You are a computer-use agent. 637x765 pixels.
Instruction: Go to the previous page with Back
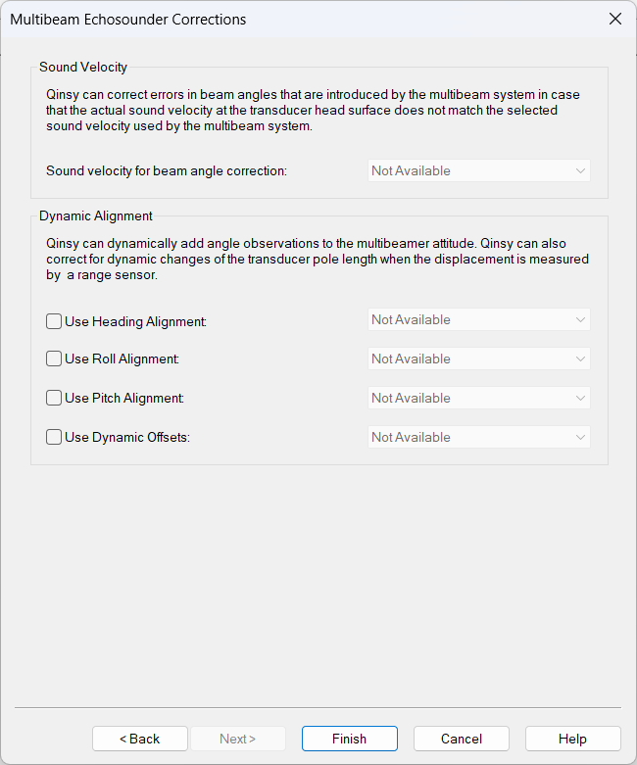[x=140, y=739]
